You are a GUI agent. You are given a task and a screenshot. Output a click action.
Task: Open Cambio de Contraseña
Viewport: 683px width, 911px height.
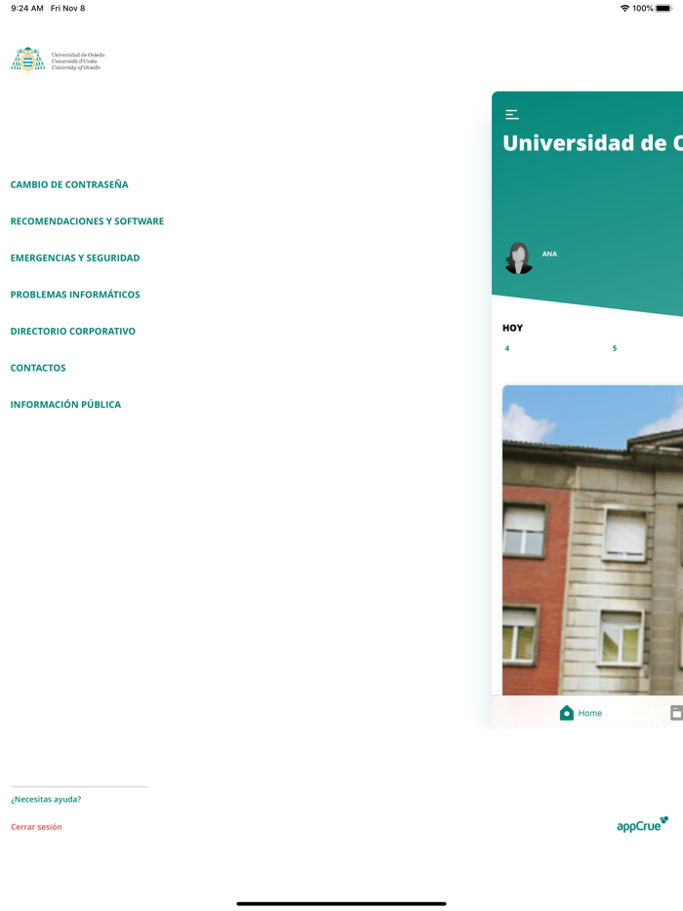coord(69,184)
